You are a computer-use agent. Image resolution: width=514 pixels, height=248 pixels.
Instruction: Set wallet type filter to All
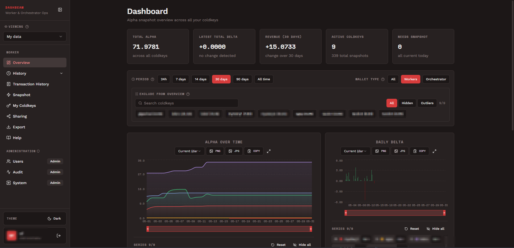pos(393,79)
